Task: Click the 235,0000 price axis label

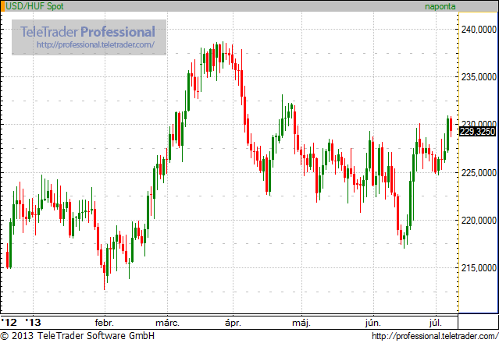Action: [479, 77]
